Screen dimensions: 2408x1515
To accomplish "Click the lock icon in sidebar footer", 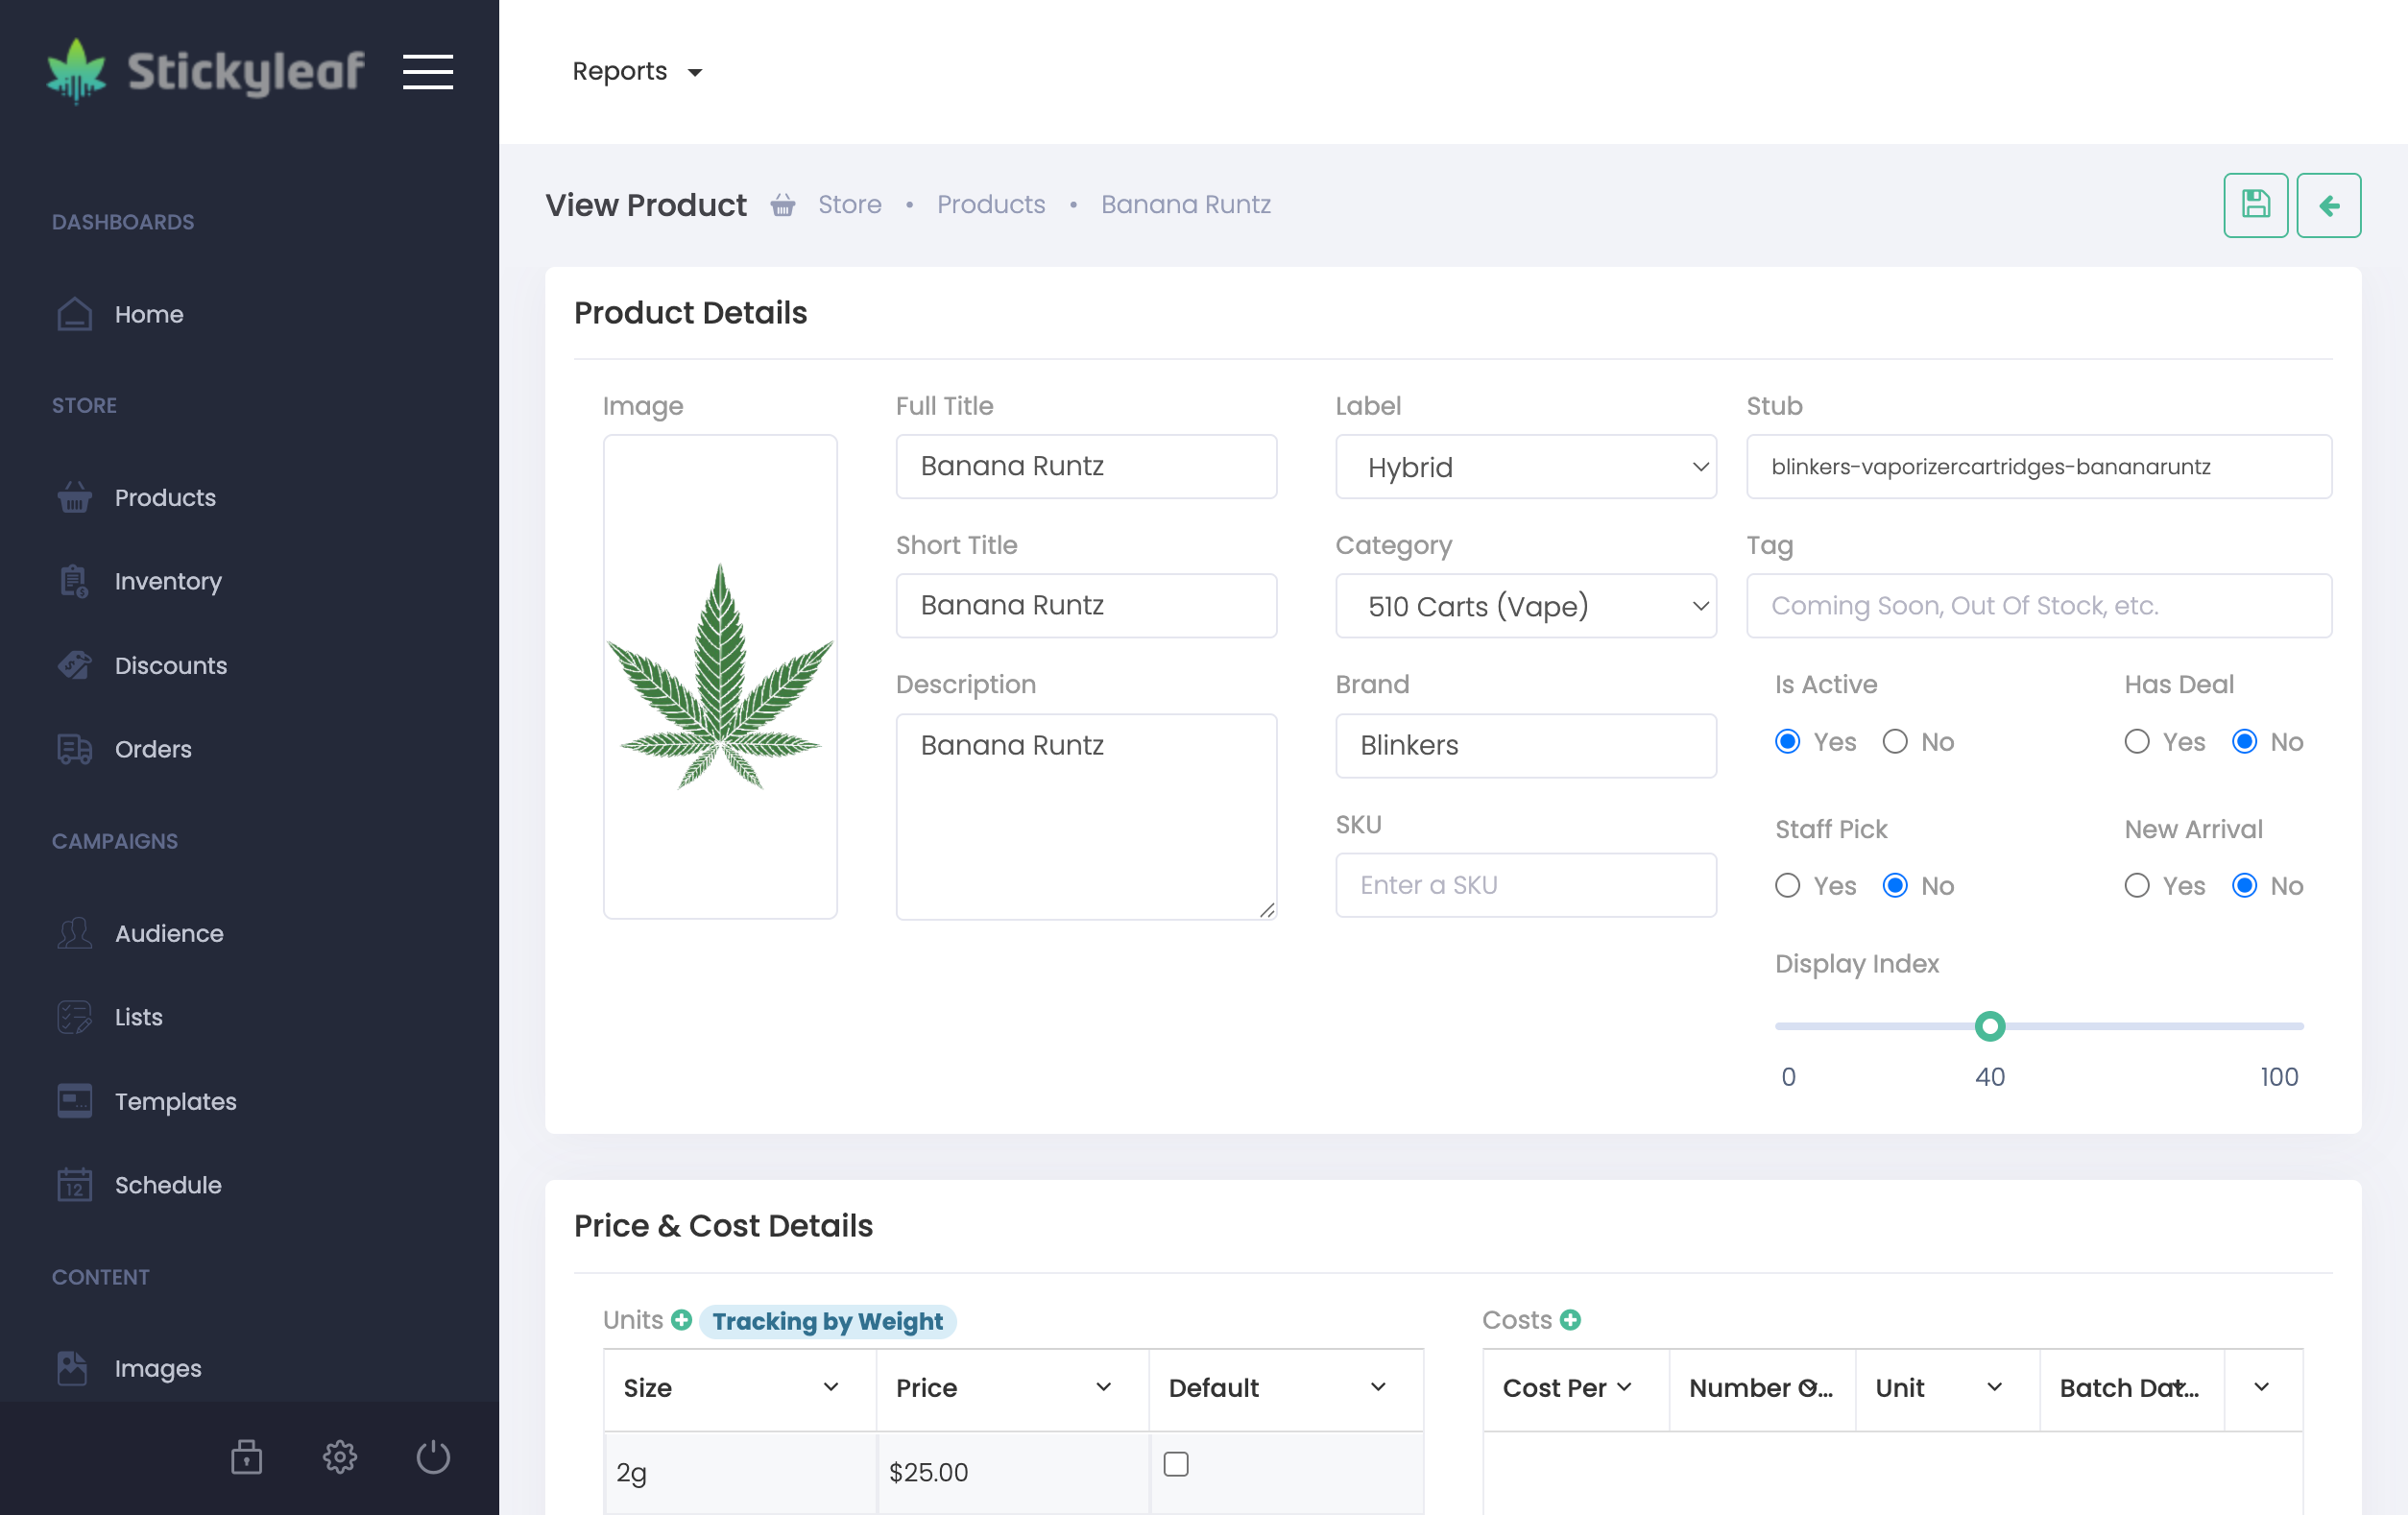I will 246,1457.
